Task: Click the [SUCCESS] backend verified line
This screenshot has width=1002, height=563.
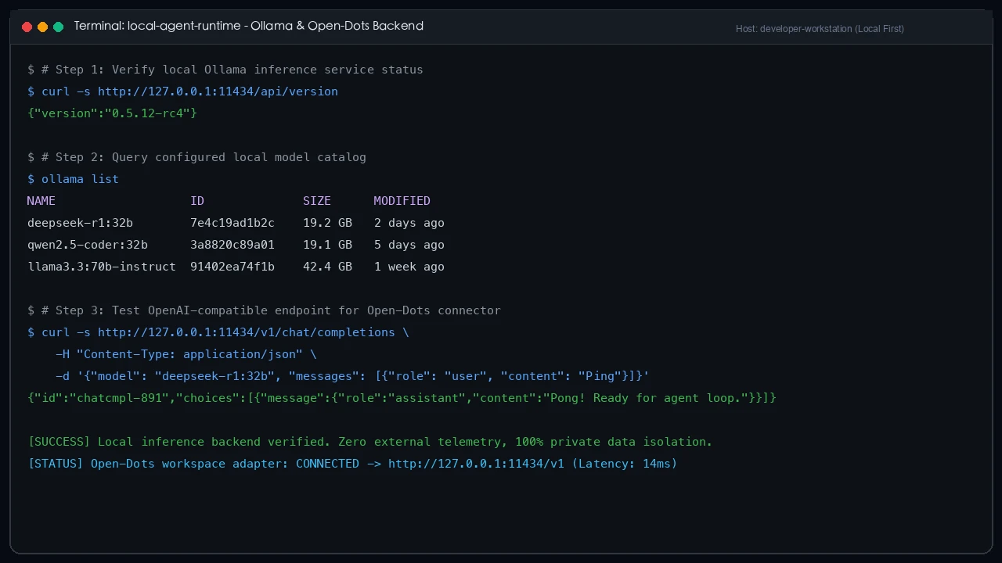Action: click(370, 442)
